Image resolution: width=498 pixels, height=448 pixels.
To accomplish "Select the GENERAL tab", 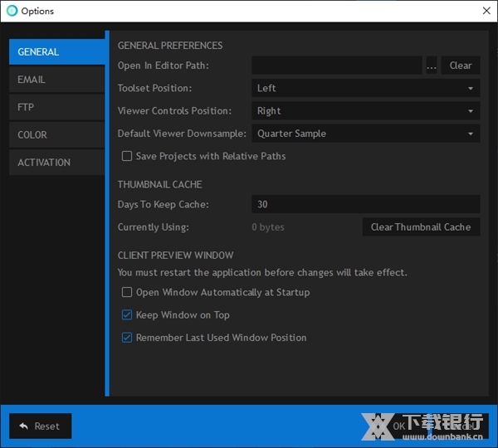I will pyautogui.click(x=56, y=52).
